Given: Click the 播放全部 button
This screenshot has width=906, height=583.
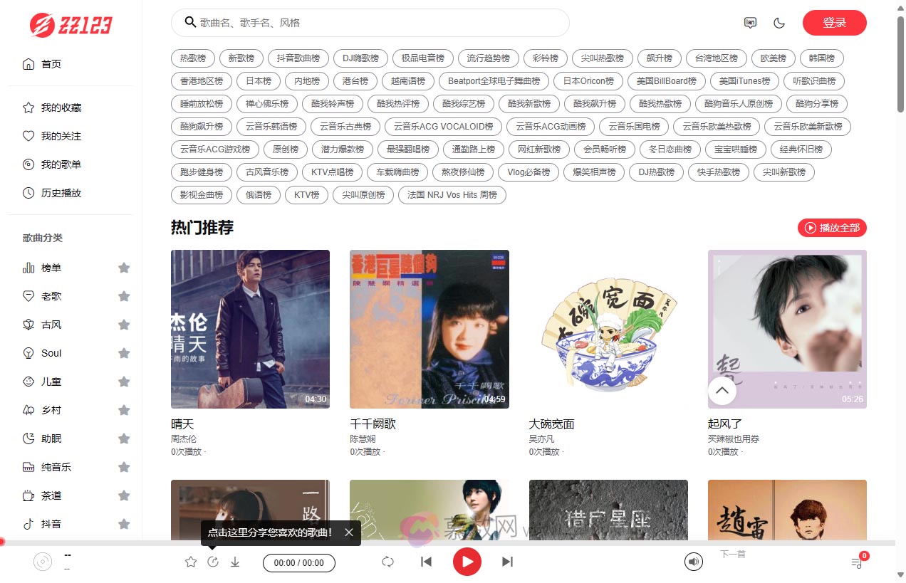Looking at the screenshot, I should coord(832,228).
